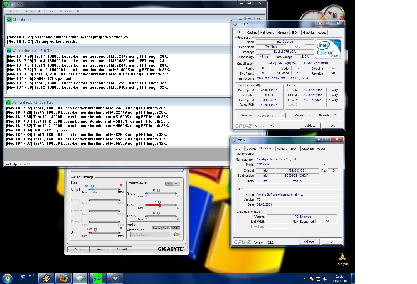Click the lower CPU-Z title bar icon
The width and height of the screenshot is (417, 284).
tap(234, 140)
